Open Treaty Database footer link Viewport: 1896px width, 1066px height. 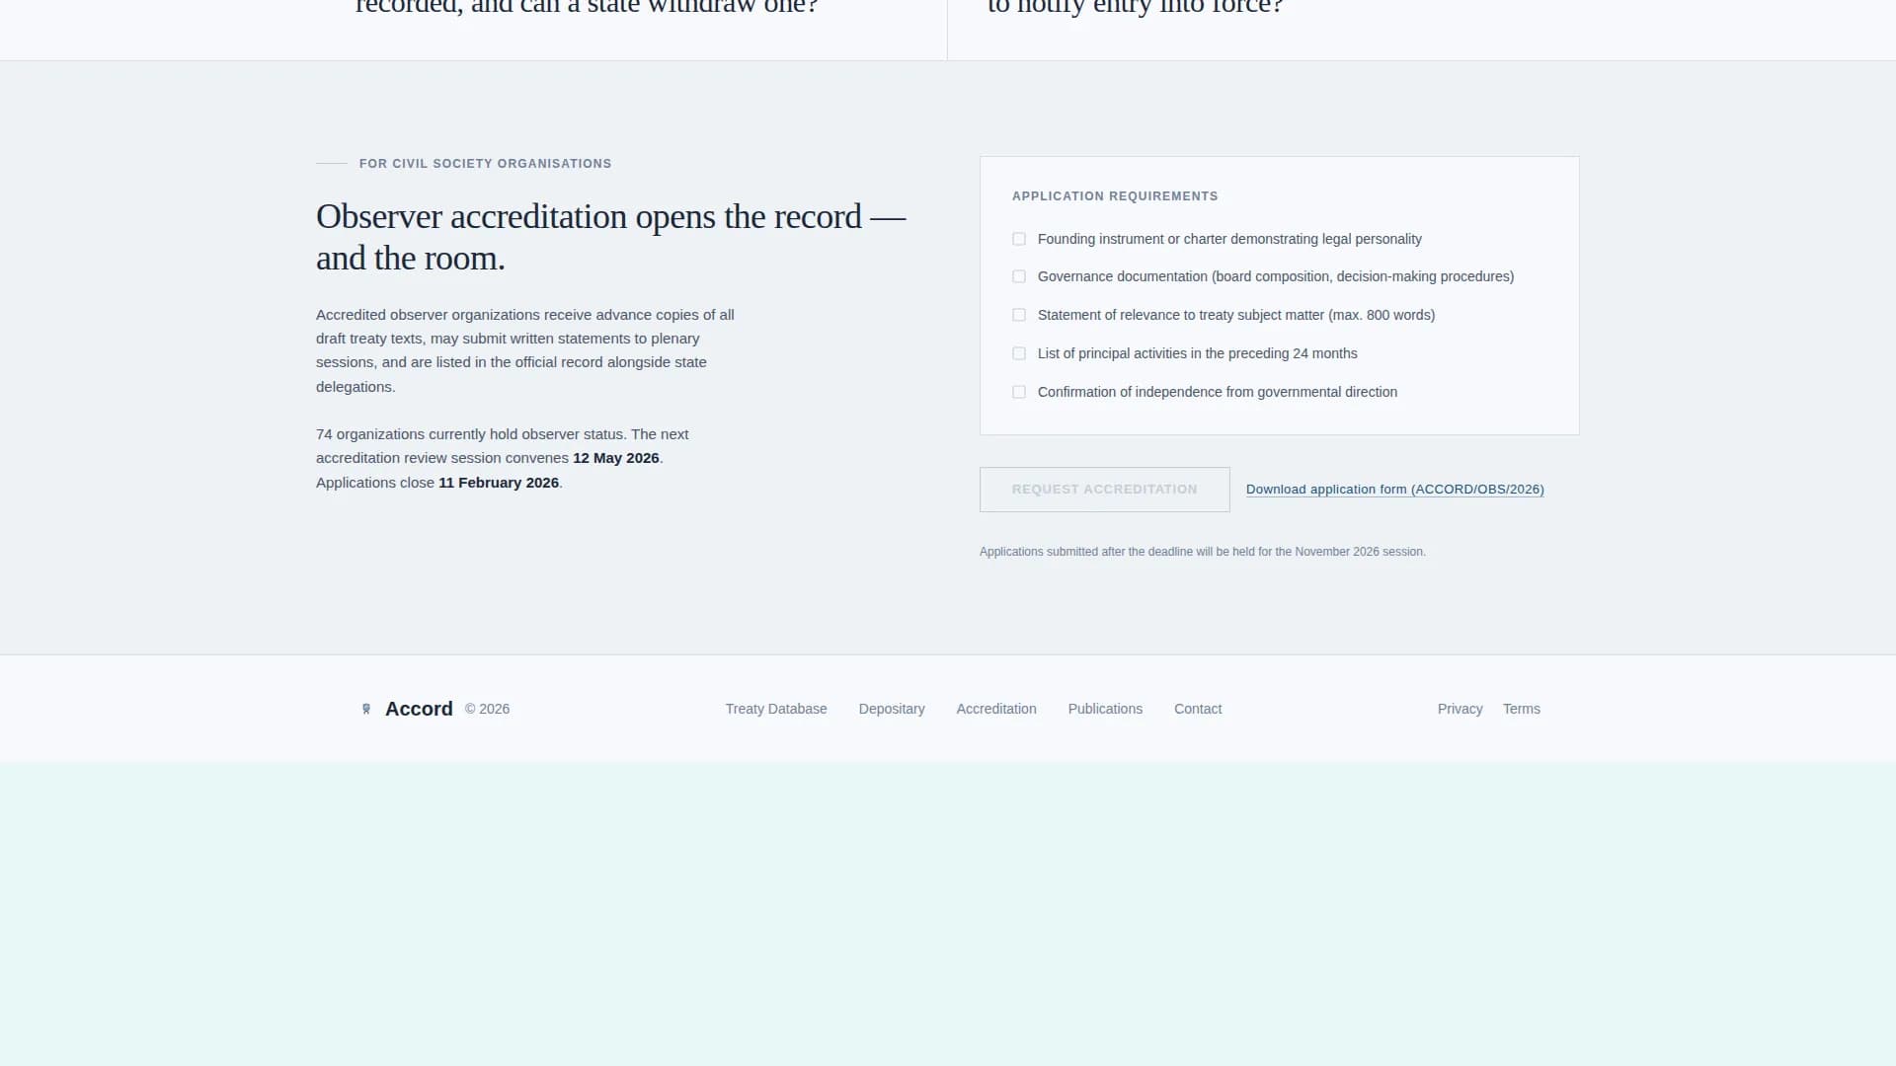776,709
